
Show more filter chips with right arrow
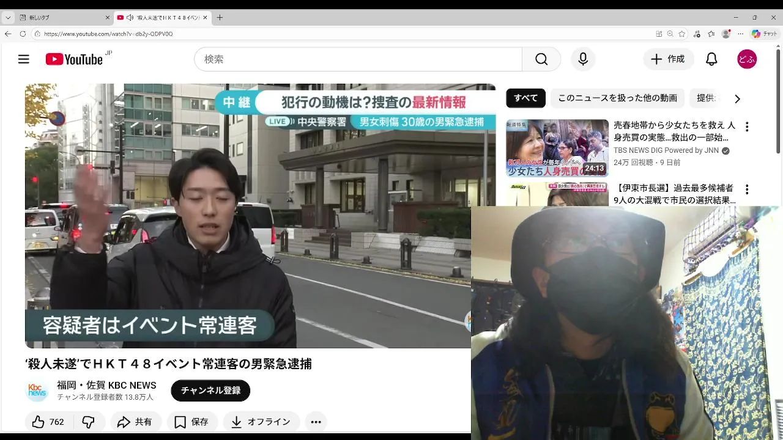point(737,98)
